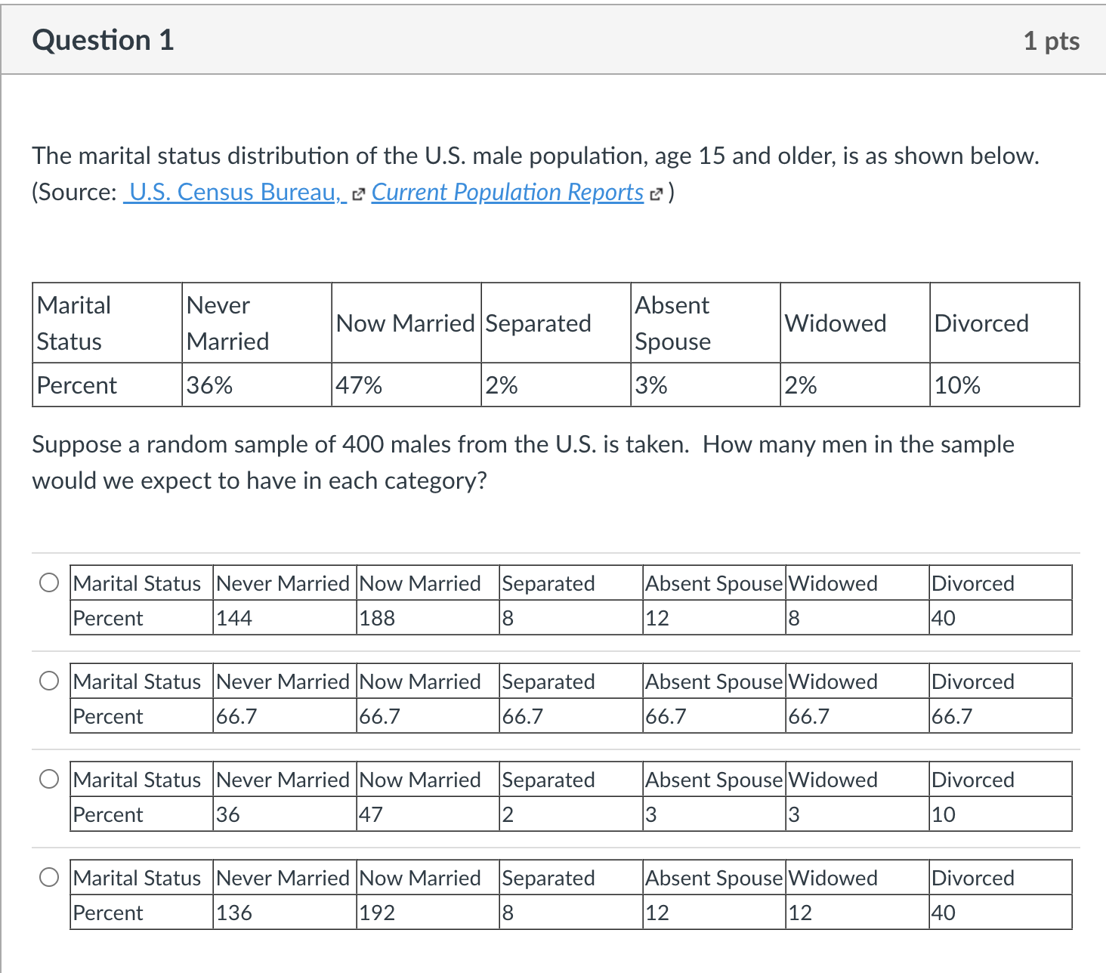1106x973 pixels.
Task: Select the answer option showing 66.7 in every category
Action: [x=48, y=681]
